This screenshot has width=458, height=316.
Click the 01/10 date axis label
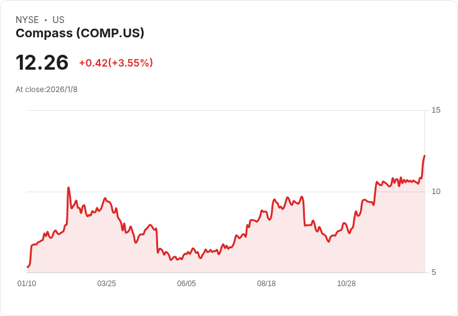pyautogui.click(x=27, y=283)
